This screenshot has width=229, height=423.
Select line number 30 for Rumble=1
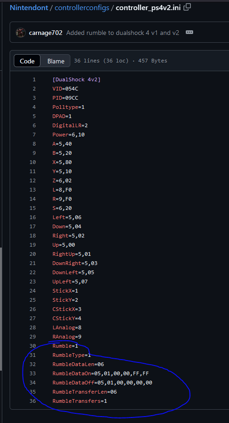(x=33, y=346)
